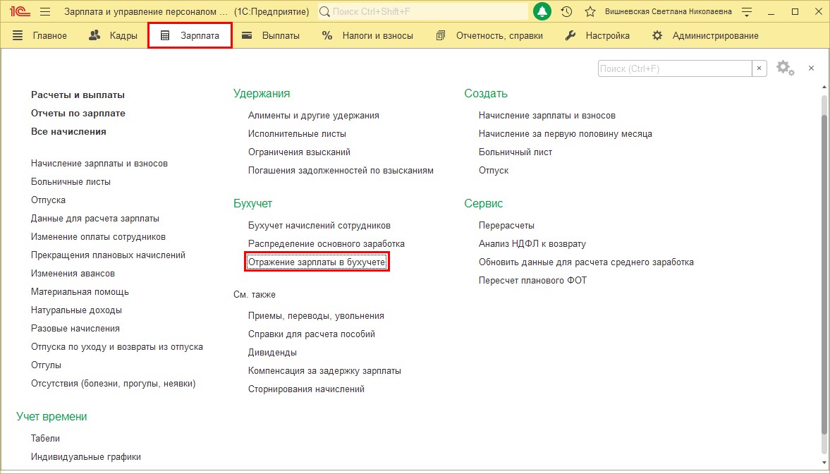Click Администрирование gear icon
This screenshot has width=830, height=474.
pyautogui.click(x=657, y=35)
